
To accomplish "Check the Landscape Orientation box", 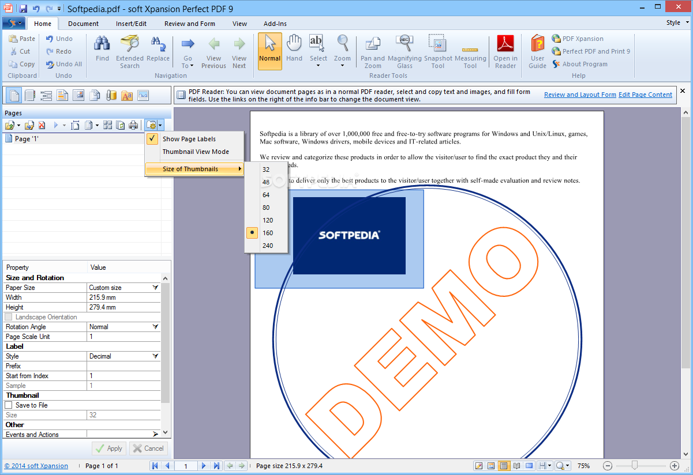I will (x=9, y=317).
